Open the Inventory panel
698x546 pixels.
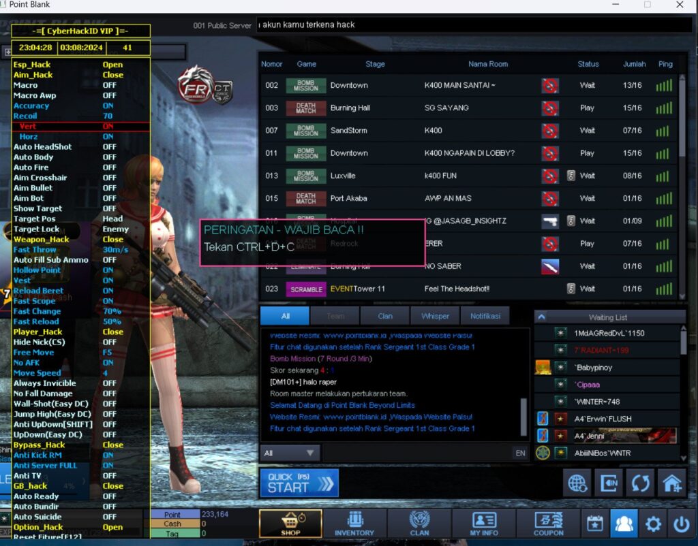coord(354,524)
